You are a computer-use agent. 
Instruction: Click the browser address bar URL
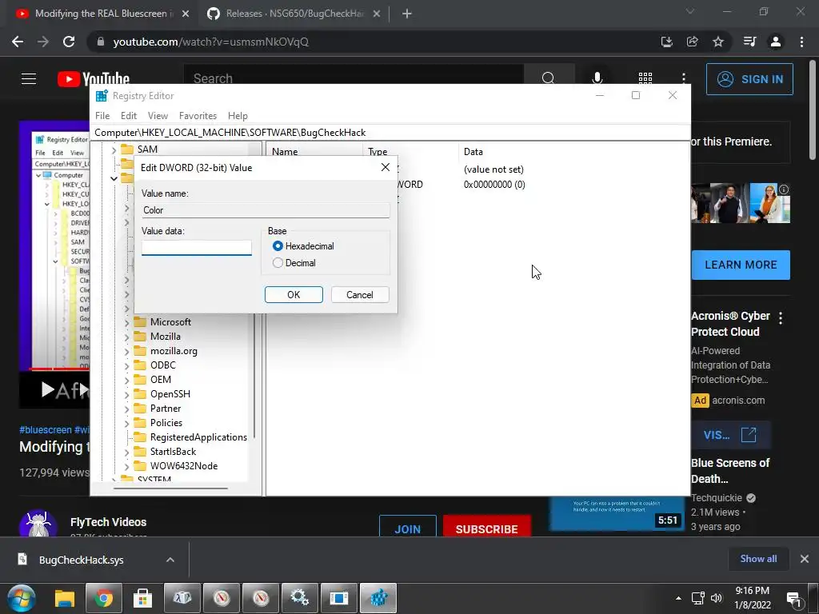tap(210, 42)
